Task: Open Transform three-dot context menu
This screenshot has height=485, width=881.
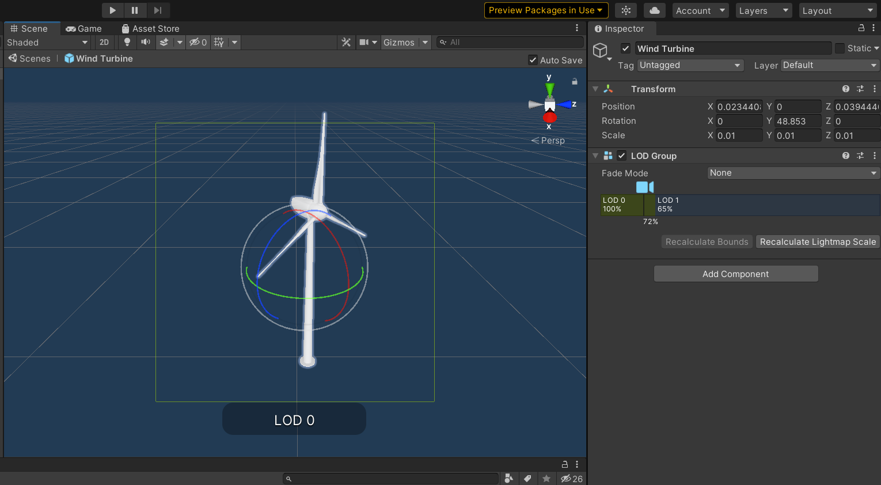Action: click(x=874, y=89)
